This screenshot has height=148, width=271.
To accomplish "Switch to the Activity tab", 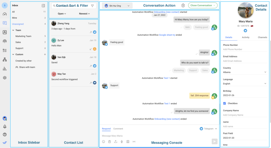I will click(245, 37).
